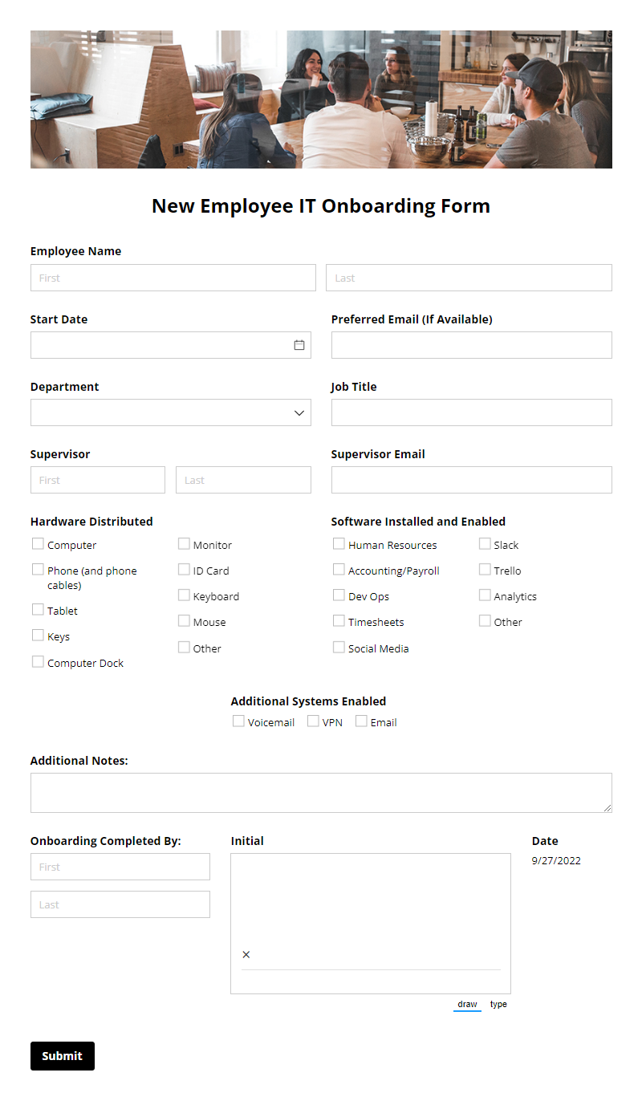The image size is (642, 1101).
Task: Check the Computer hardware option
Action: click(37, 543)
